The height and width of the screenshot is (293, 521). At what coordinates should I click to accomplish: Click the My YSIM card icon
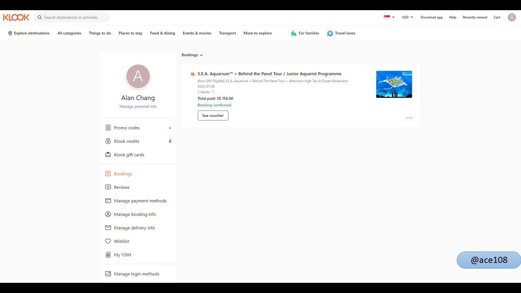108,255
